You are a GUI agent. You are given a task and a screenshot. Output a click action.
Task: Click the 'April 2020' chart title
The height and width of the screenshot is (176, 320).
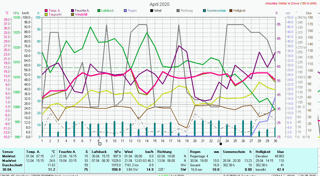click(x=159, y=4)
